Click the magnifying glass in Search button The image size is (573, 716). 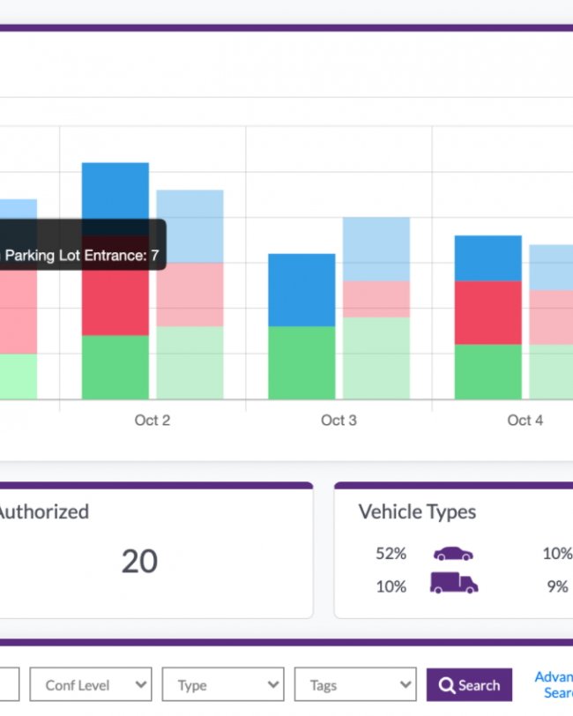pyautogui.click(x=447, y=685)
